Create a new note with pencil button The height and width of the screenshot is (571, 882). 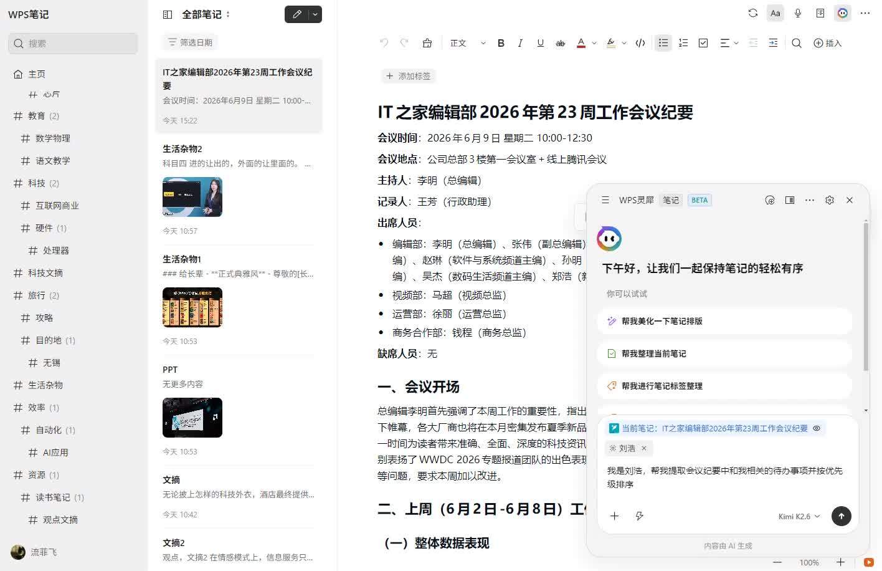coord(297,14)
